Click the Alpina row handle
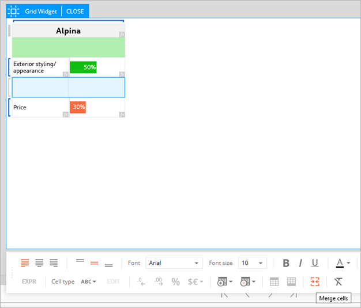The width and height of the screenshot is (361, 308). pyautogui.click(x=9, y=31)
